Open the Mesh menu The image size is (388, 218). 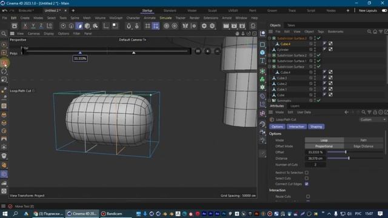(87, 18)
